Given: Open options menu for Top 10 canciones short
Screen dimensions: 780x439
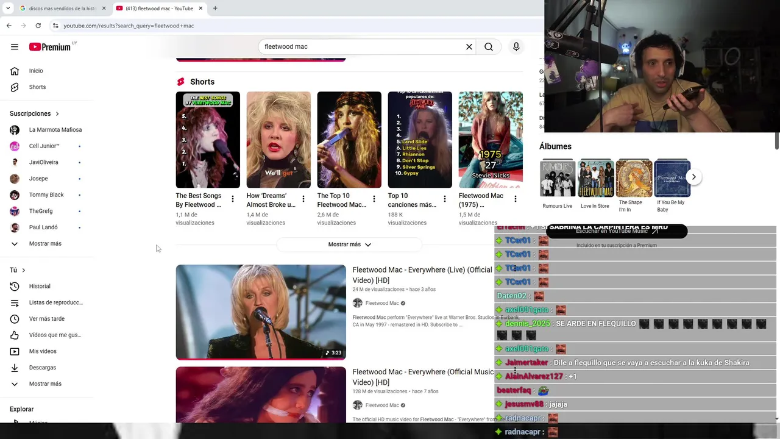Looking at the screenshot, I should click(445, 199).
